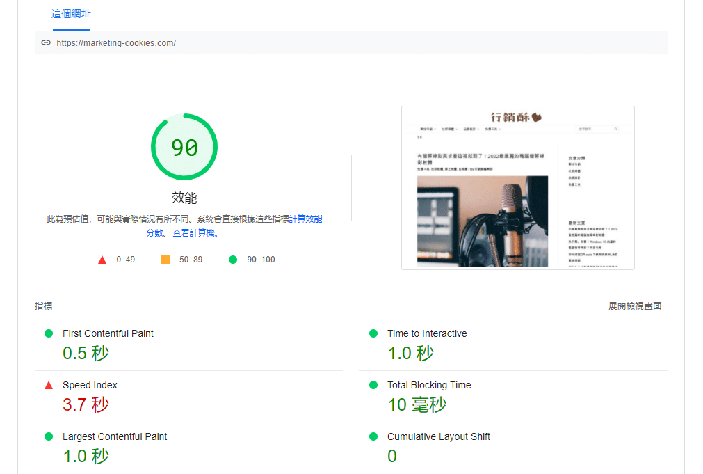Image resolution: width=703 pixels, height=474 pixels.
Task: Click the 指標 section heading
Action: 44,306
